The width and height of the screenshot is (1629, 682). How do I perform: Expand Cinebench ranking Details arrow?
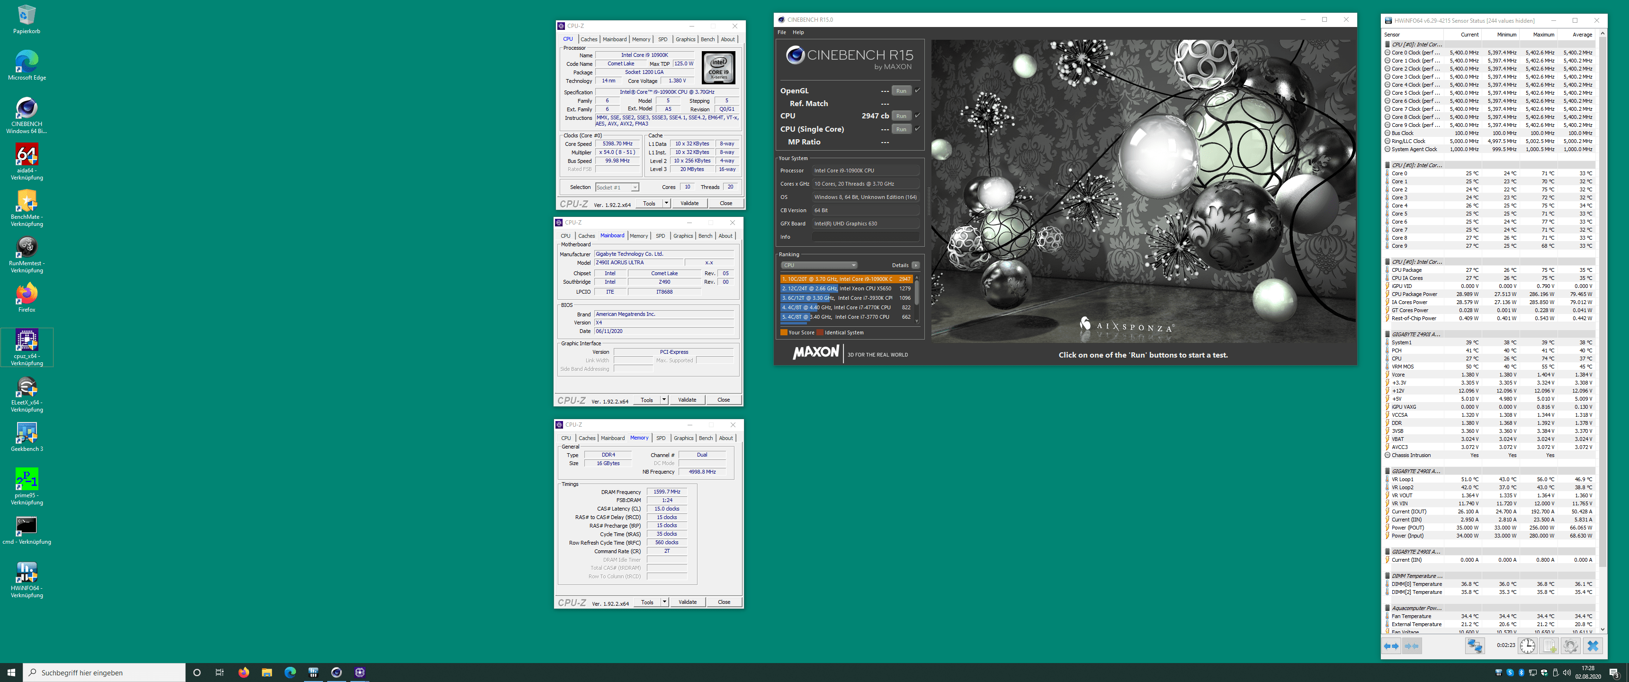(916, 265)
